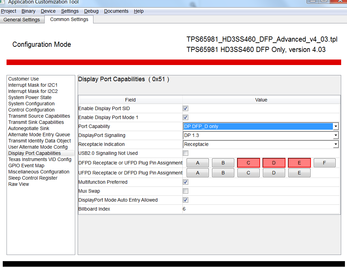This screenshot has height=267, width=347.
Task: Toggle Enable Display Port SID checkbox
Action: pos(186,108)
